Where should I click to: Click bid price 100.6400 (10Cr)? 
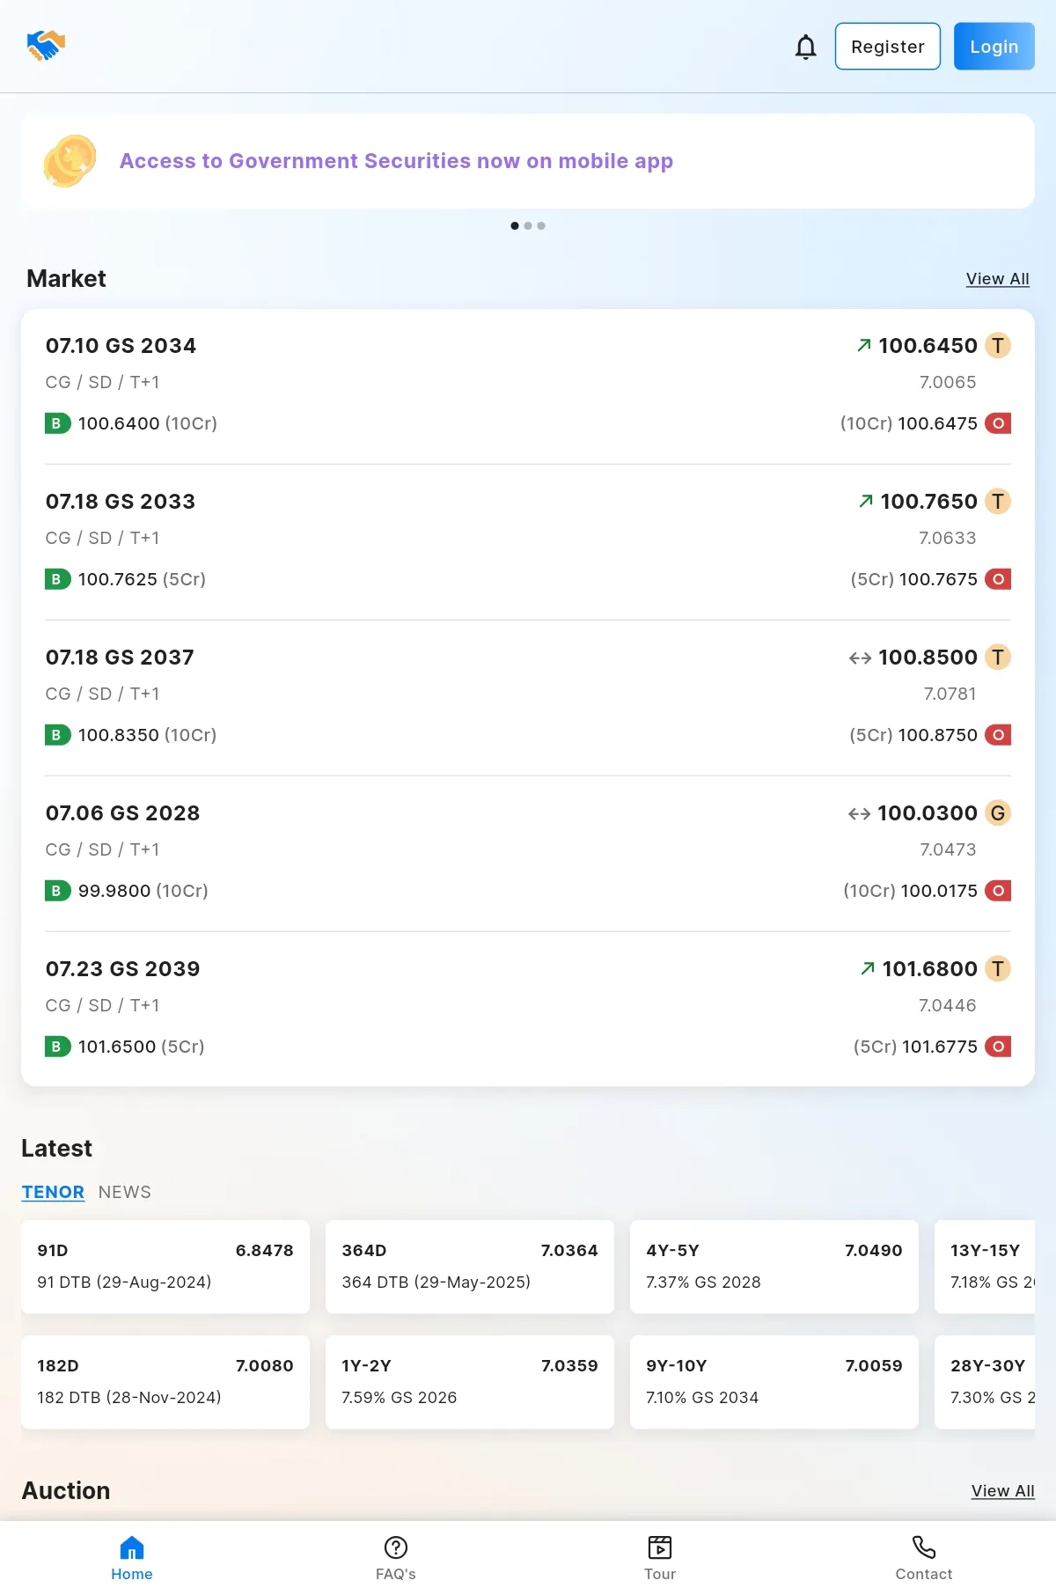click(148, 423)
